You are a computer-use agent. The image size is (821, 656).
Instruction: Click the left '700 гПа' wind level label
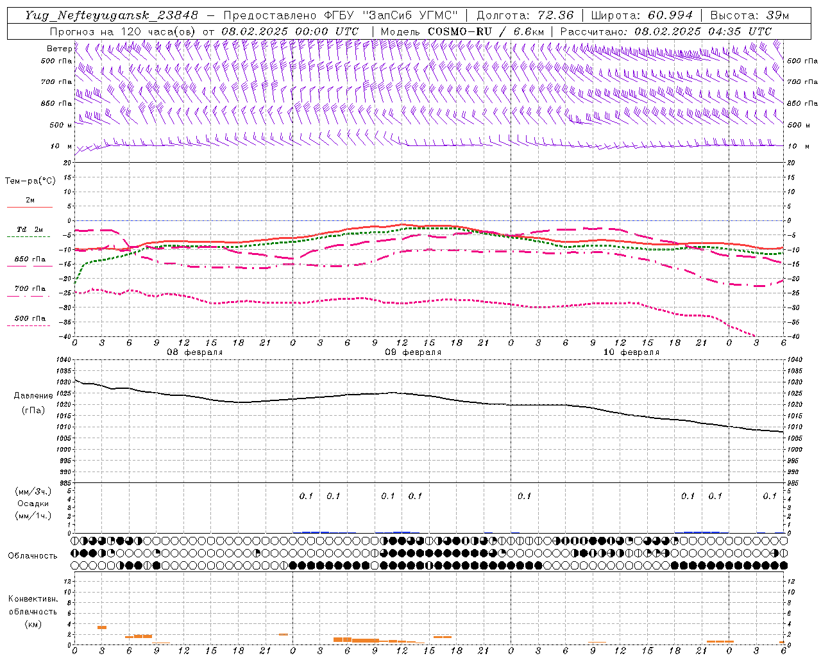click(x=56, y=82)
